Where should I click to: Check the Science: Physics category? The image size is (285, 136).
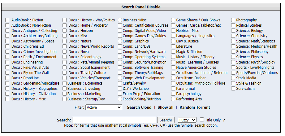pos(233,57)
